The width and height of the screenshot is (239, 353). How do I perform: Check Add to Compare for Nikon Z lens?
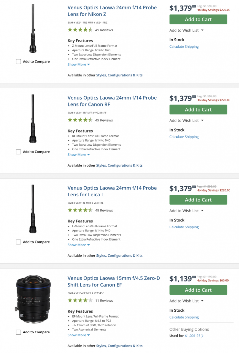tap(18, 62)
